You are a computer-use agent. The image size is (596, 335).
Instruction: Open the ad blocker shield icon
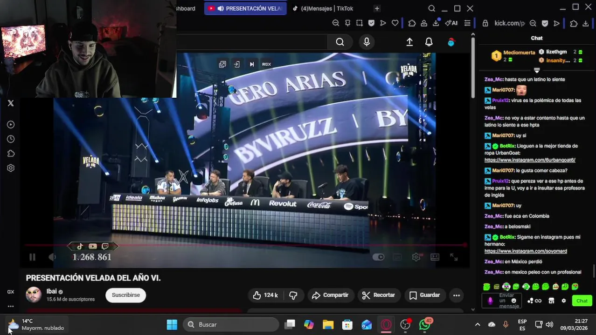point(371,23)
